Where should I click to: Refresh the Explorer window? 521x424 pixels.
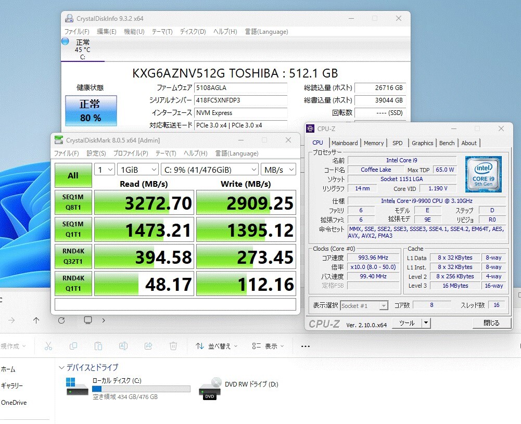click(61, 320)
